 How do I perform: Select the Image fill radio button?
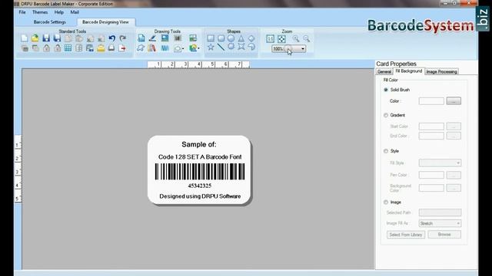point(386,202)
